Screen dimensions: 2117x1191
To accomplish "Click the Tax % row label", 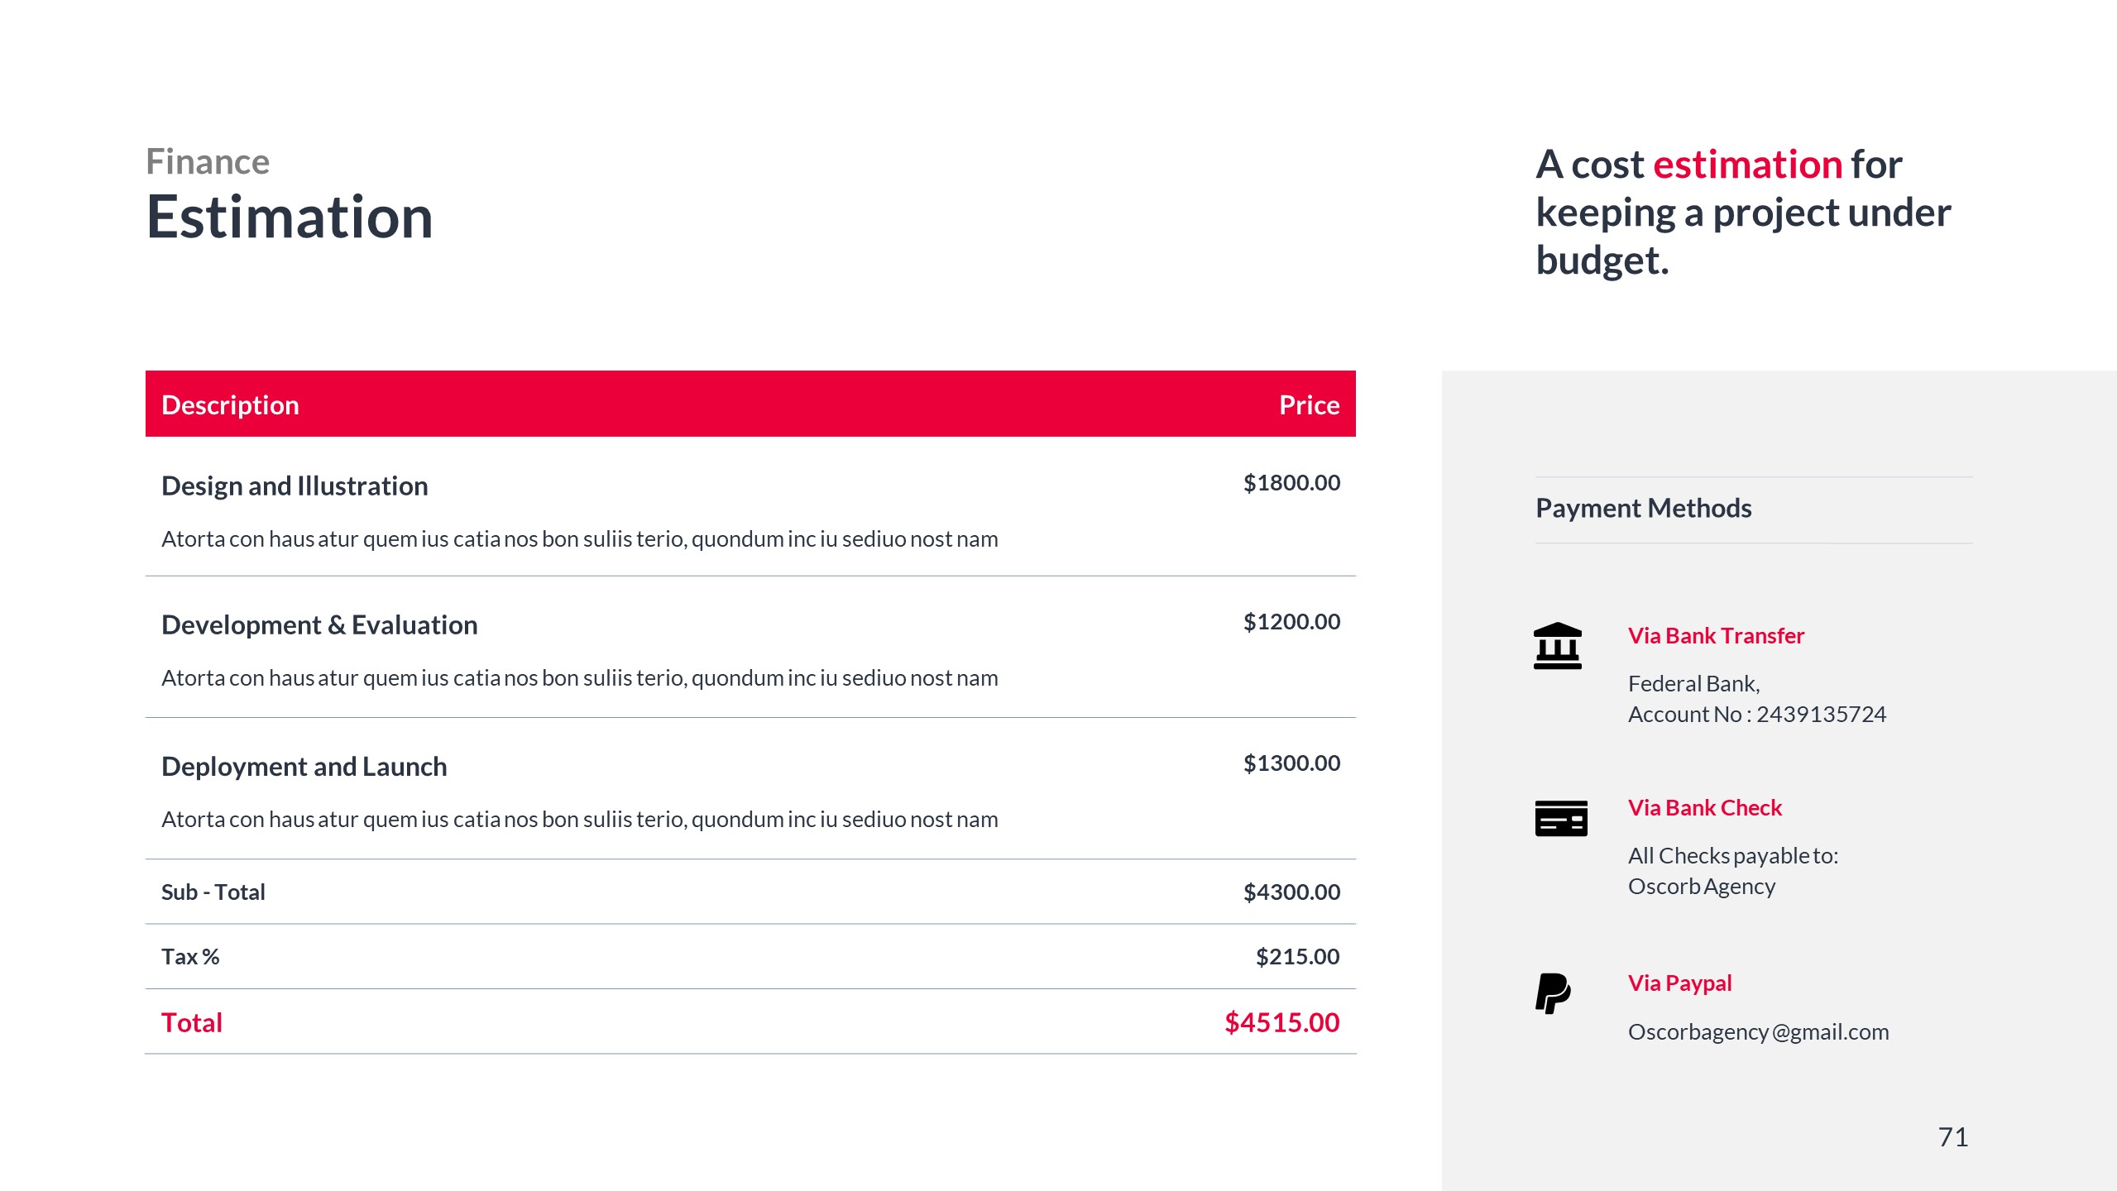I will [190, 956].
